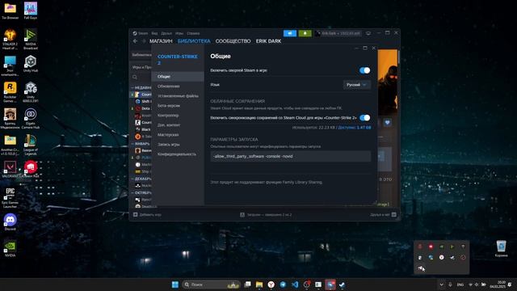This screenshot has width=517, height=291.
Task: Open the language dropdown showing Русский
Action: click(x=356, y=85)
